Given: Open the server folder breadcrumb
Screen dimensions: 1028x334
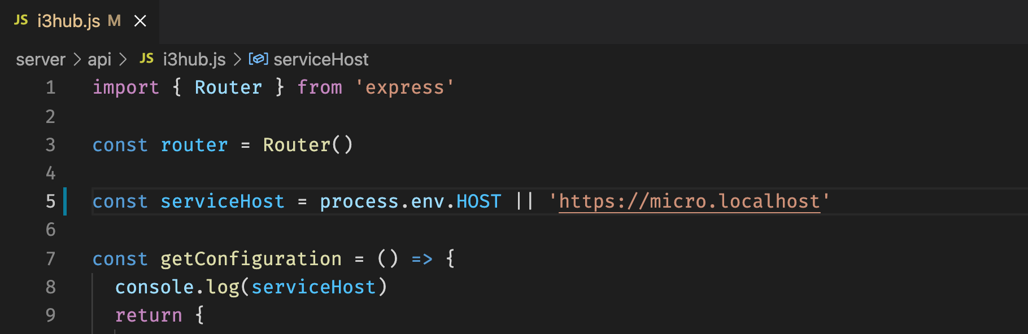Looking at the screenshot, I should tap(41, 59).
